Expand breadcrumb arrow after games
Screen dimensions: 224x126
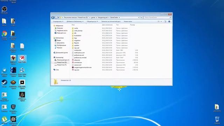(97, 17)
